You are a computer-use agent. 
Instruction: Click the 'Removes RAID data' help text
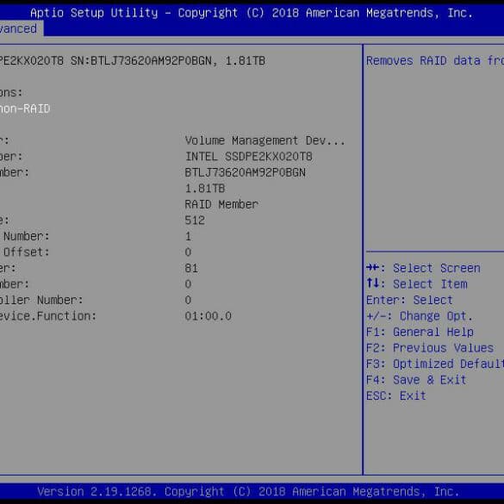click(435, 61)
